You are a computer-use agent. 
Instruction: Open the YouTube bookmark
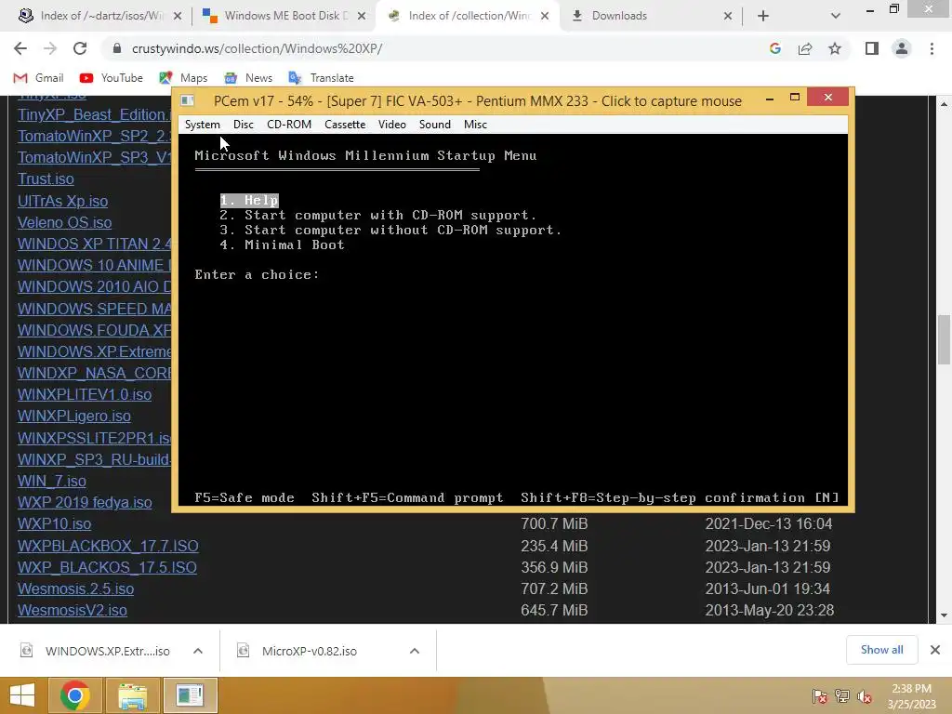pos(112,78)
